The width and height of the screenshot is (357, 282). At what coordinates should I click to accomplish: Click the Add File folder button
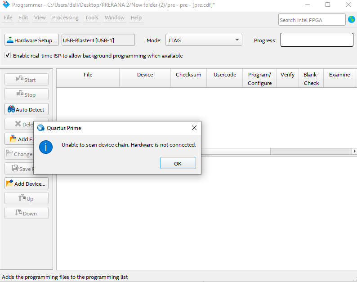pos(19,139)
